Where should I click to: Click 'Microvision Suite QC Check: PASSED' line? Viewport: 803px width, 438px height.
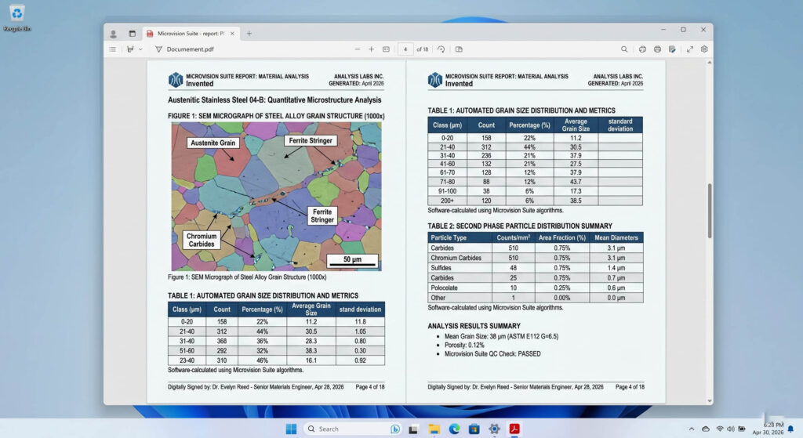[x=492, y=354]
